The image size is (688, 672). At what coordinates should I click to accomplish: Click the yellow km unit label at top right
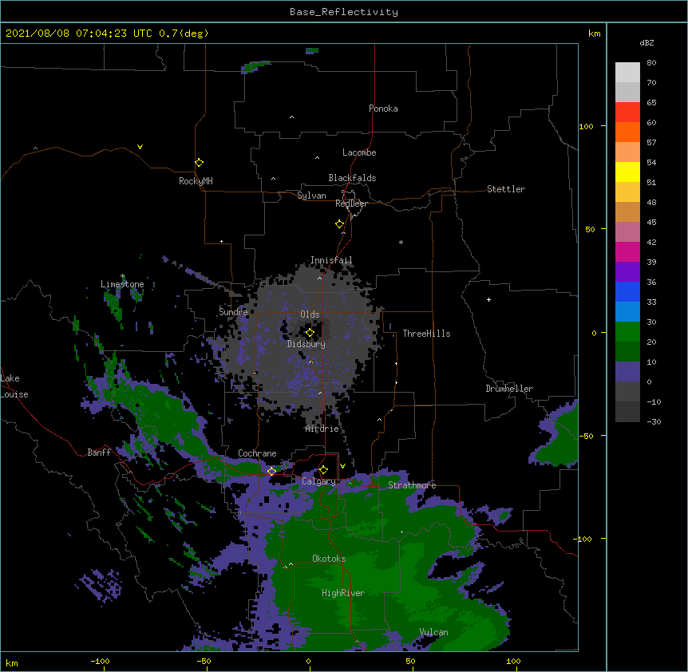(x=595, y=34)
